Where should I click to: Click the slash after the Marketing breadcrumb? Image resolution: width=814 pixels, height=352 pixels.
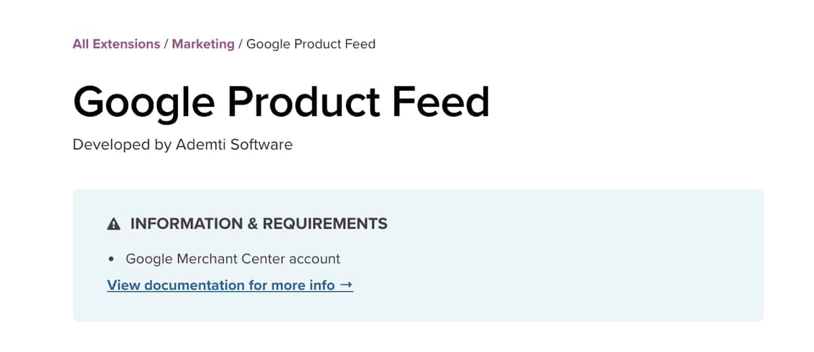pyautogui.click(x=240, y=44)
